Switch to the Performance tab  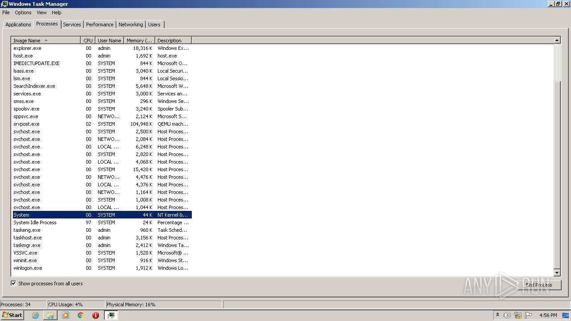coord(99,25)
